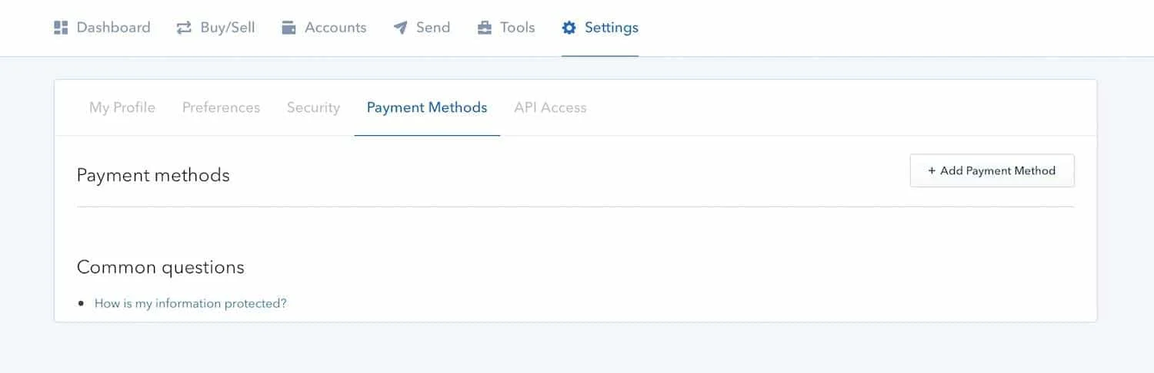Select the Payment Methods tab
1154x373 pixels.
[x=427, y=107]
